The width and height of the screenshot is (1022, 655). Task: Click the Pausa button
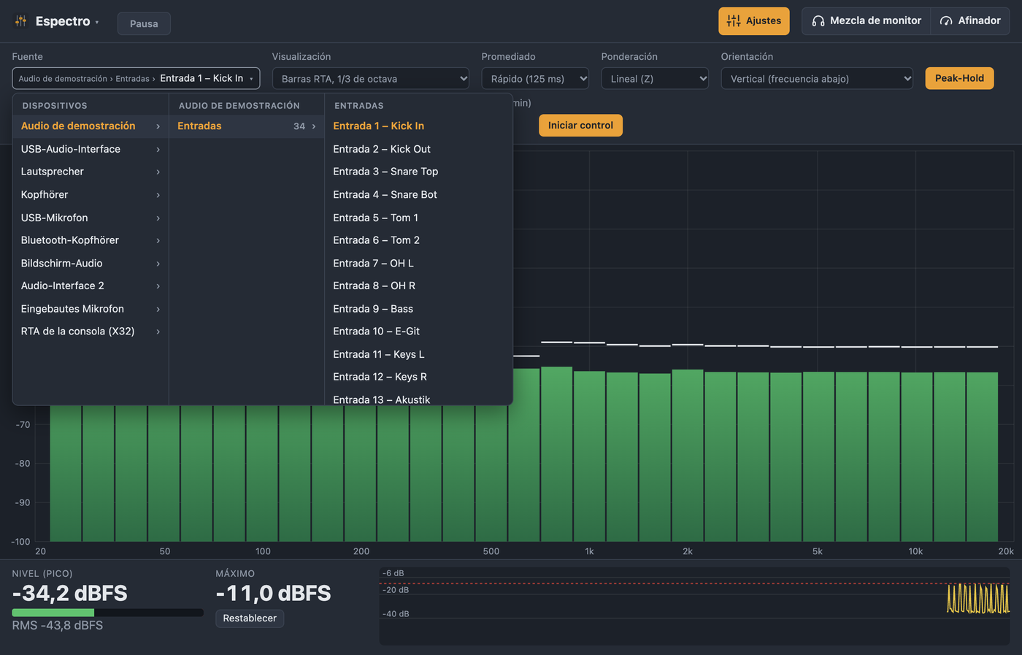pos(144,23)
